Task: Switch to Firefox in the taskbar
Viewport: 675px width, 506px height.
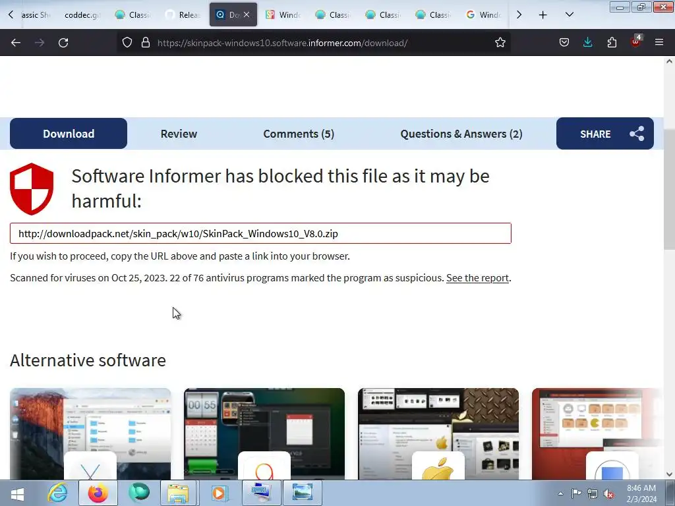Action: click(x=98, y=493)
